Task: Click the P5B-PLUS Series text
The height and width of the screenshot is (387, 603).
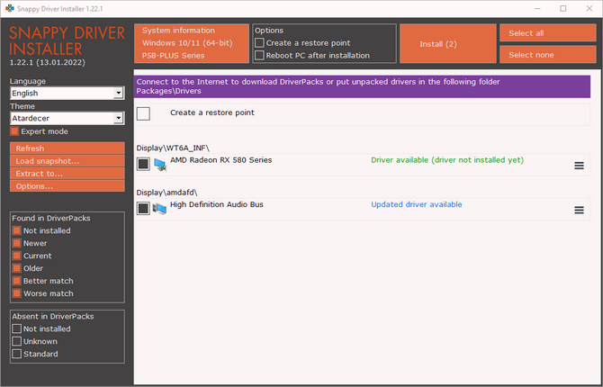Action: pyautogui.click(x=174, y=56)
